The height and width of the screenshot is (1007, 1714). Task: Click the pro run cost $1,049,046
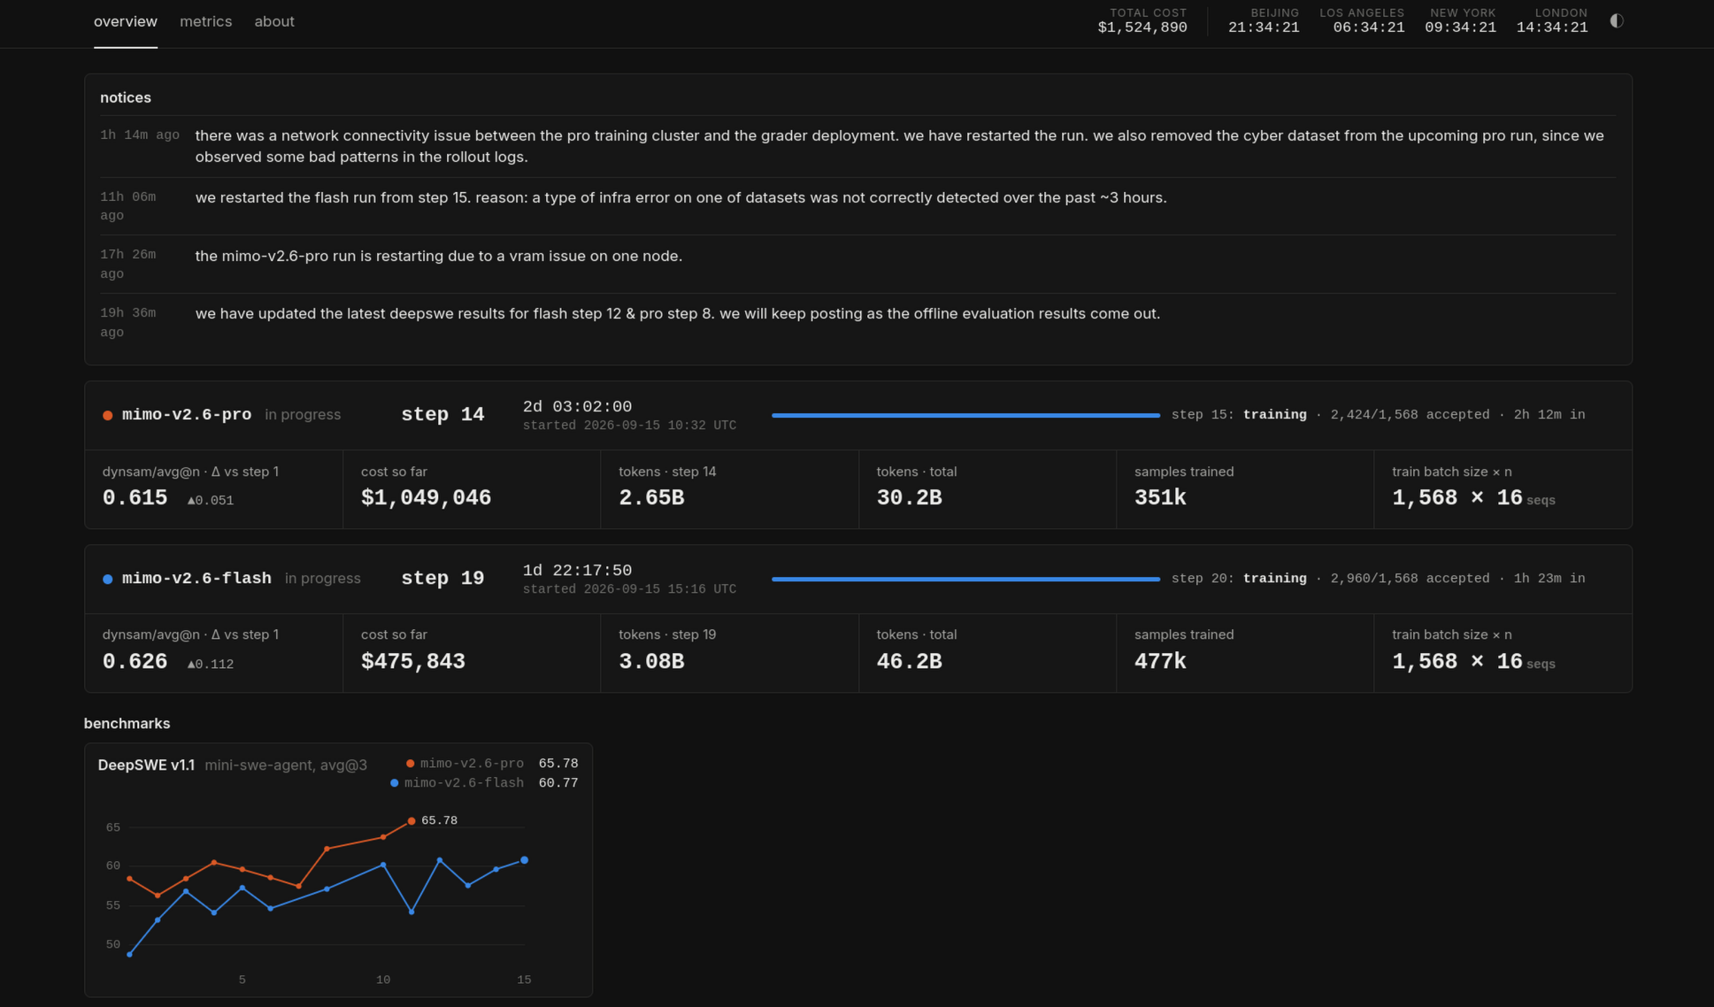click(426, 497)
